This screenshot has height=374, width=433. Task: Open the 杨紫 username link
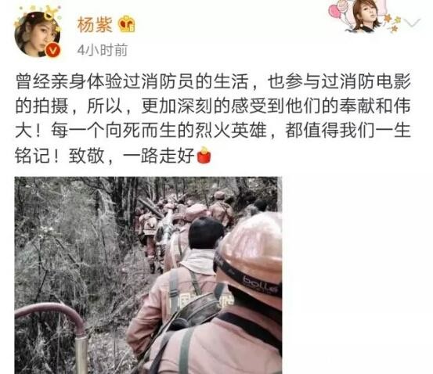click(95, 24)
